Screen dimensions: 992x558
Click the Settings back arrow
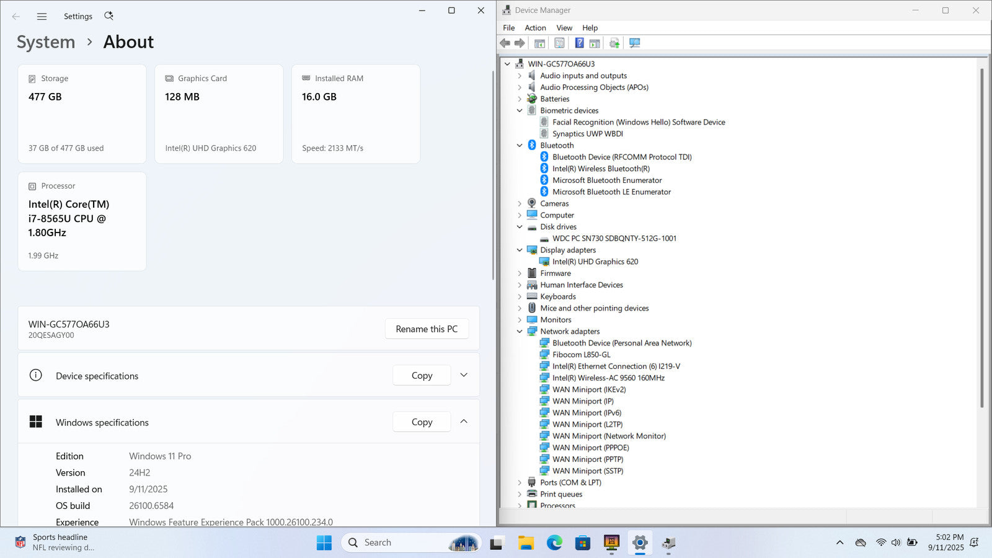tap(16, 17)
